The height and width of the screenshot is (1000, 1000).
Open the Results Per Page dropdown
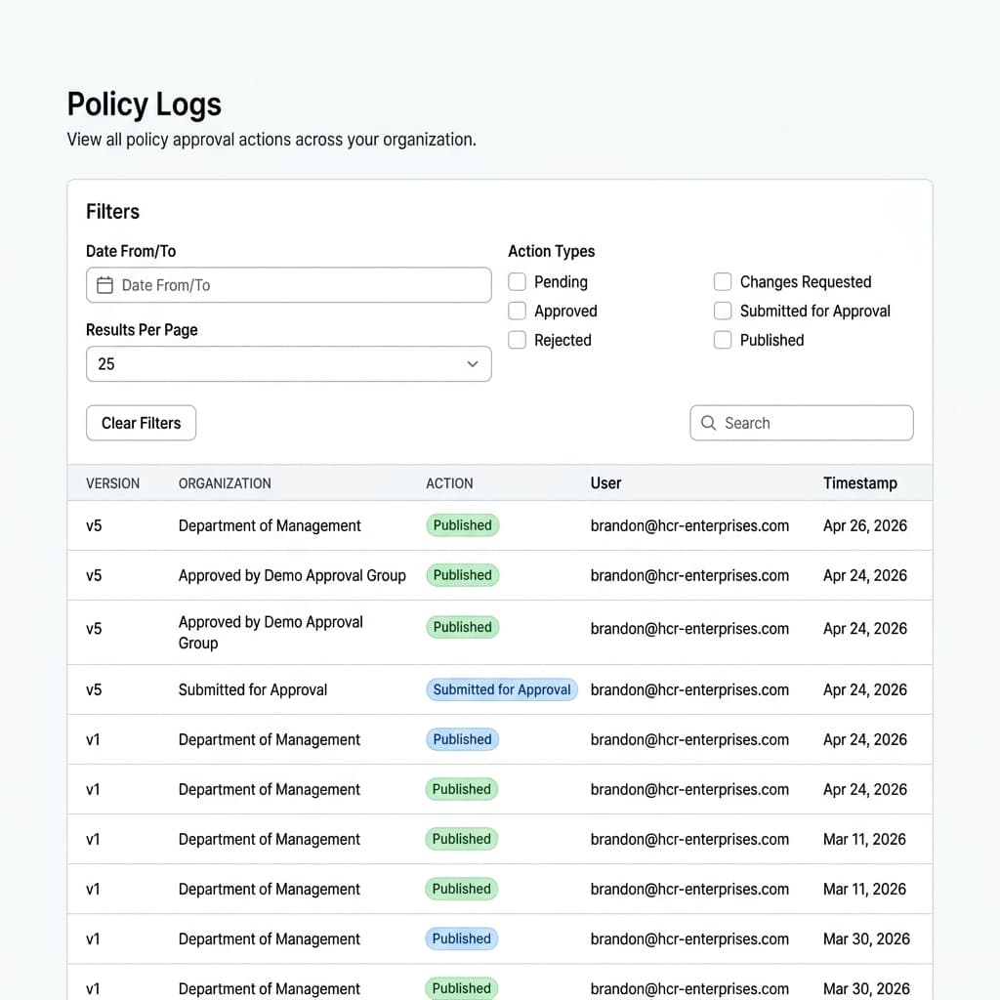pyautogui.click(x=288, y=363)
